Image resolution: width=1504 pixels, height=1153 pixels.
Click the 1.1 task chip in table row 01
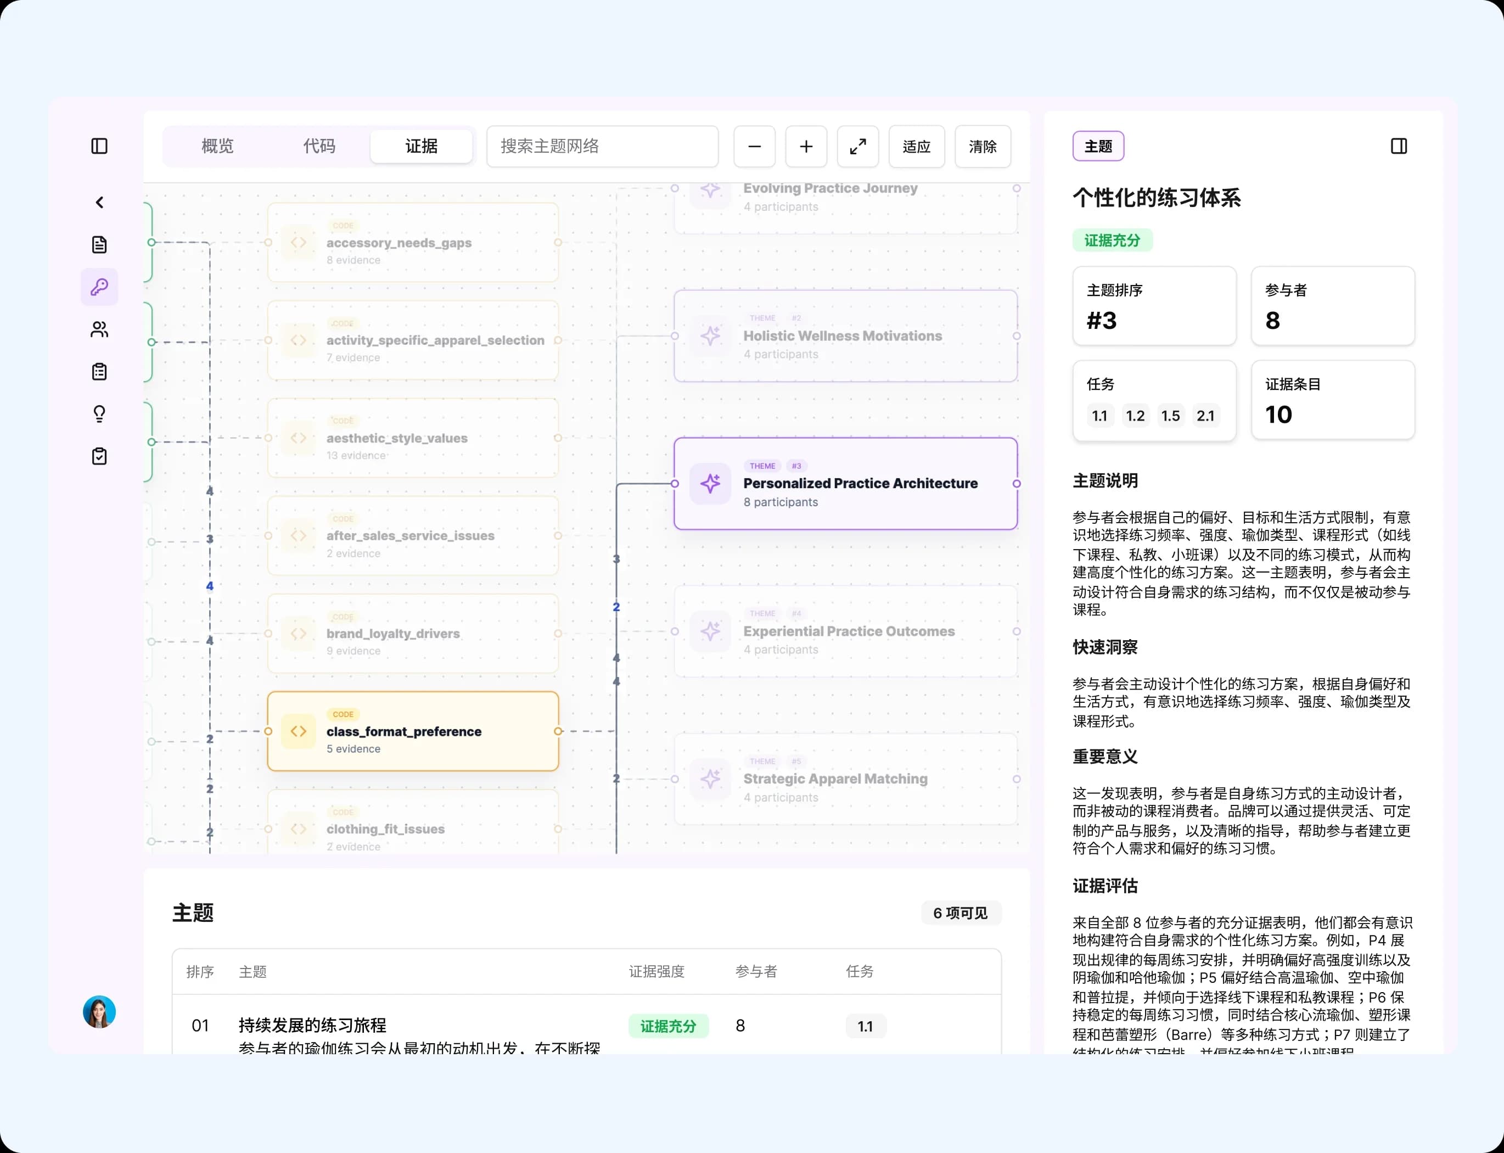[x=865, y=1026]
